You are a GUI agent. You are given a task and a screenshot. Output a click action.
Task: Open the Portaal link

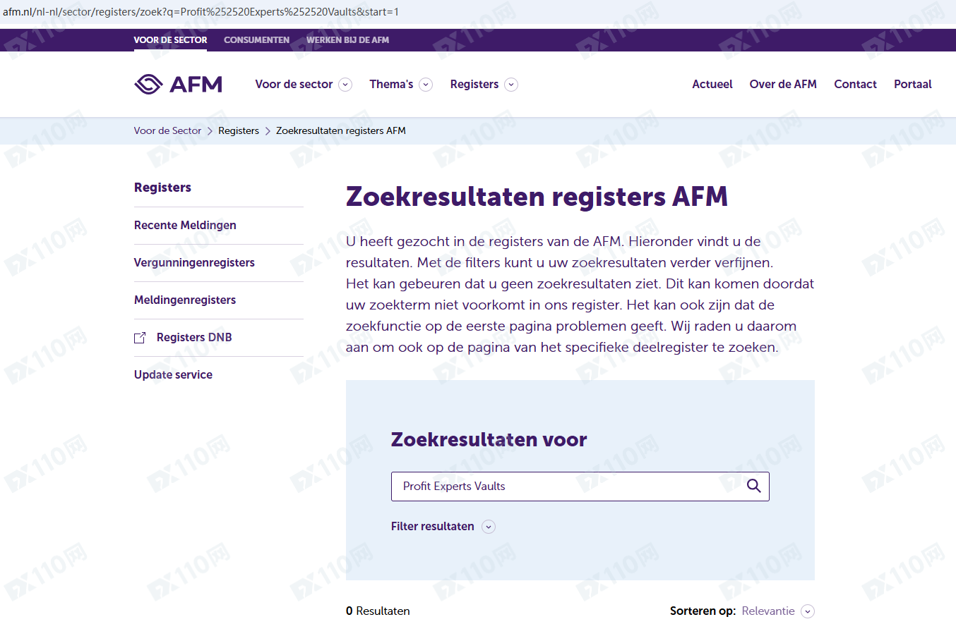coord(912,85)
